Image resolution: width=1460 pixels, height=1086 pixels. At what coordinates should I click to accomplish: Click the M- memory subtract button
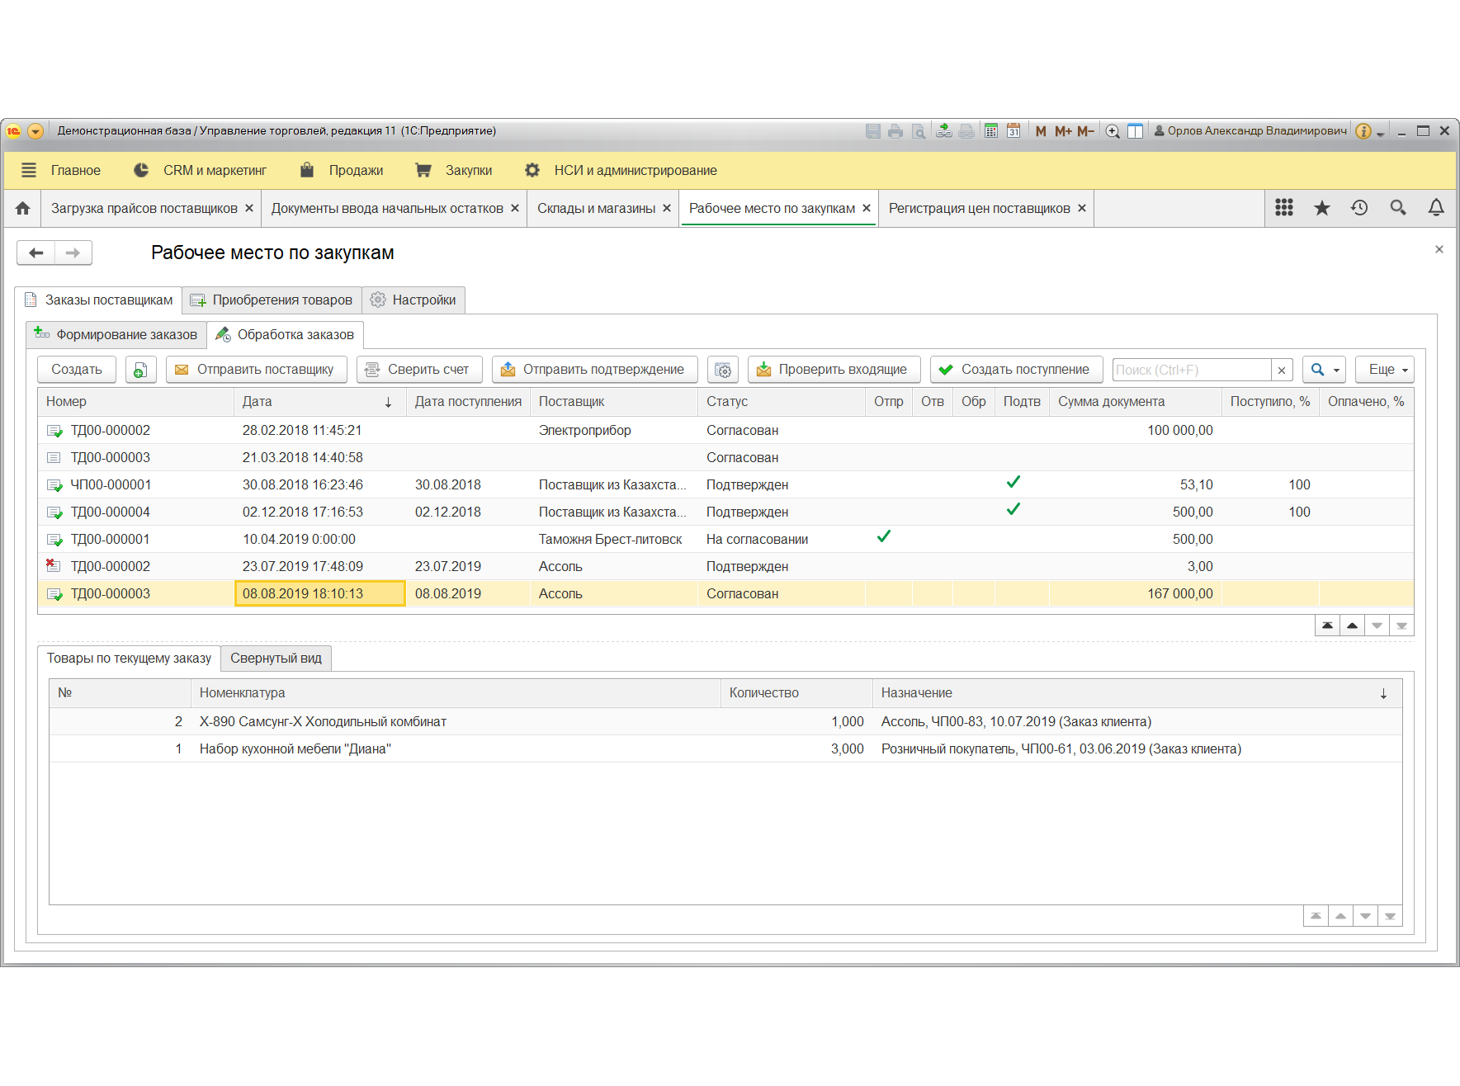tap(1085, 131)
